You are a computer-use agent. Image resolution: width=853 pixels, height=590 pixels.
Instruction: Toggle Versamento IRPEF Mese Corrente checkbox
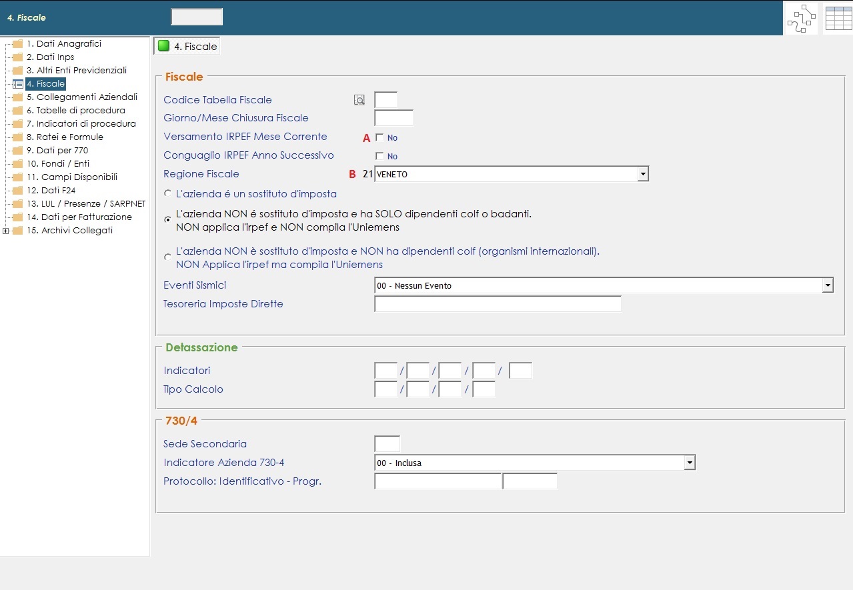coord(379,137)
